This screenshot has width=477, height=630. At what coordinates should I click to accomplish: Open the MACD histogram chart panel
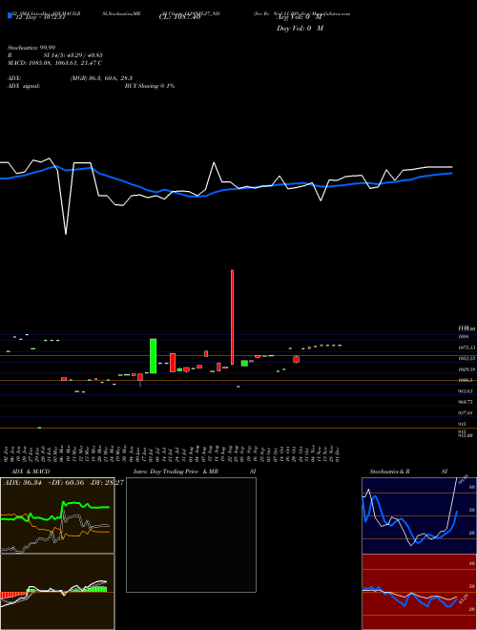57,592
